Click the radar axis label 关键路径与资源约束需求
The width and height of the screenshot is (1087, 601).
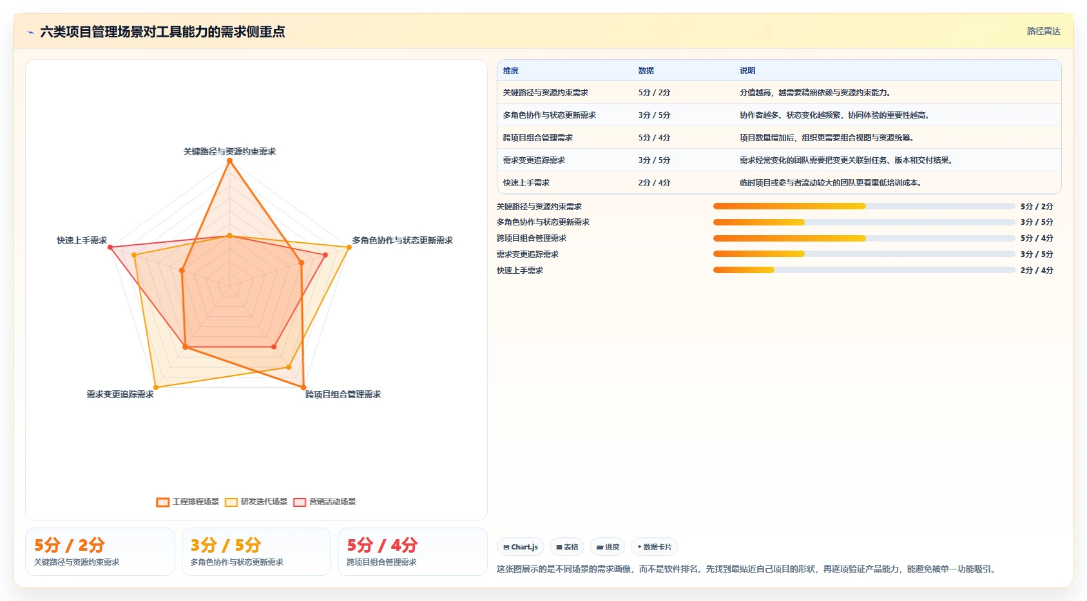click(229, 151)
